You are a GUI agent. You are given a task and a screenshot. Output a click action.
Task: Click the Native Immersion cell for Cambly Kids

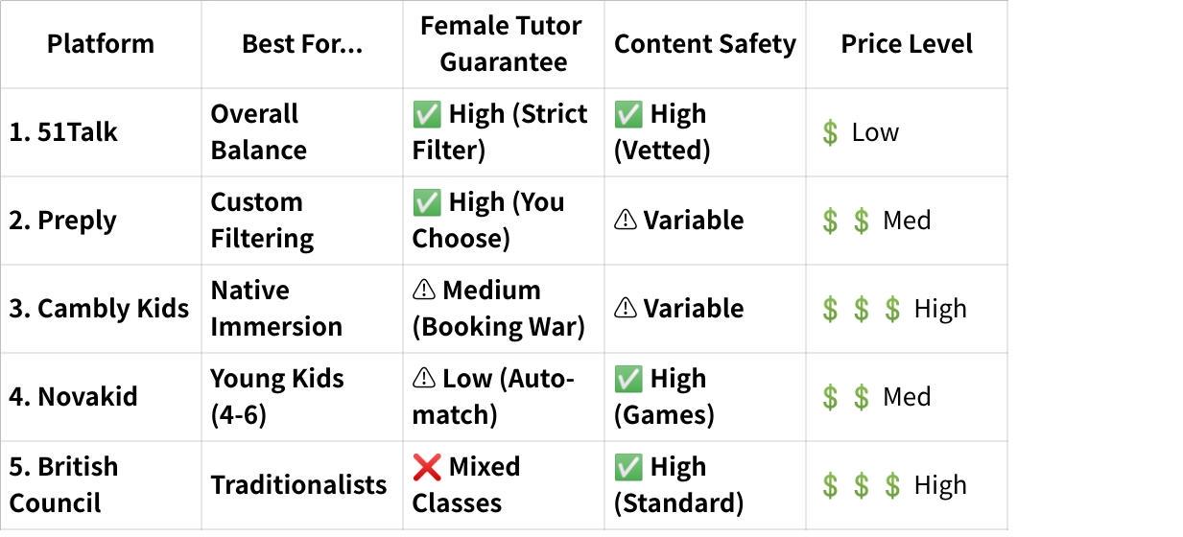click(276, 309)
